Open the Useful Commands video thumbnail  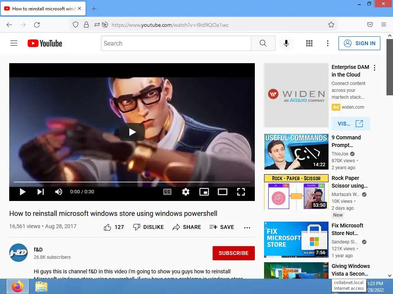(x=296, y=152)
